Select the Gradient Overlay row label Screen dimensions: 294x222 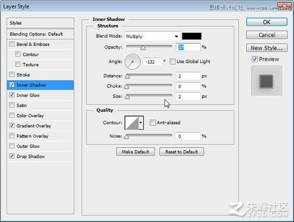tap(34, 126)
